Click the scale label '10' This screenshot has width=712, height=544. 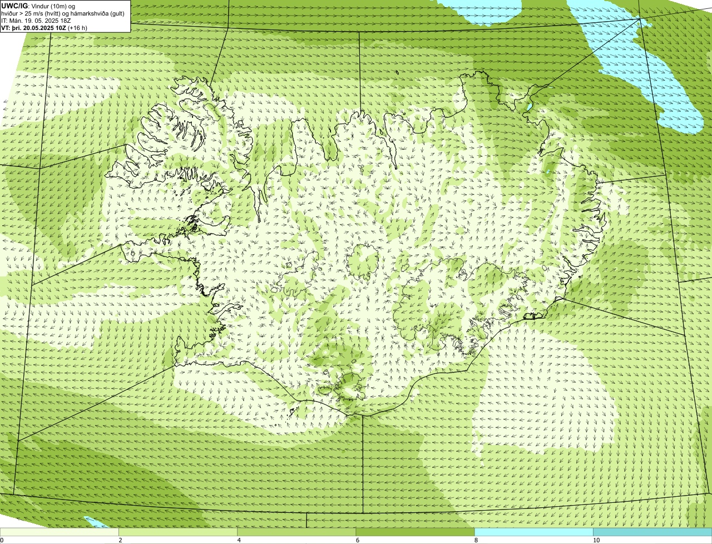[x=596, y=540]
